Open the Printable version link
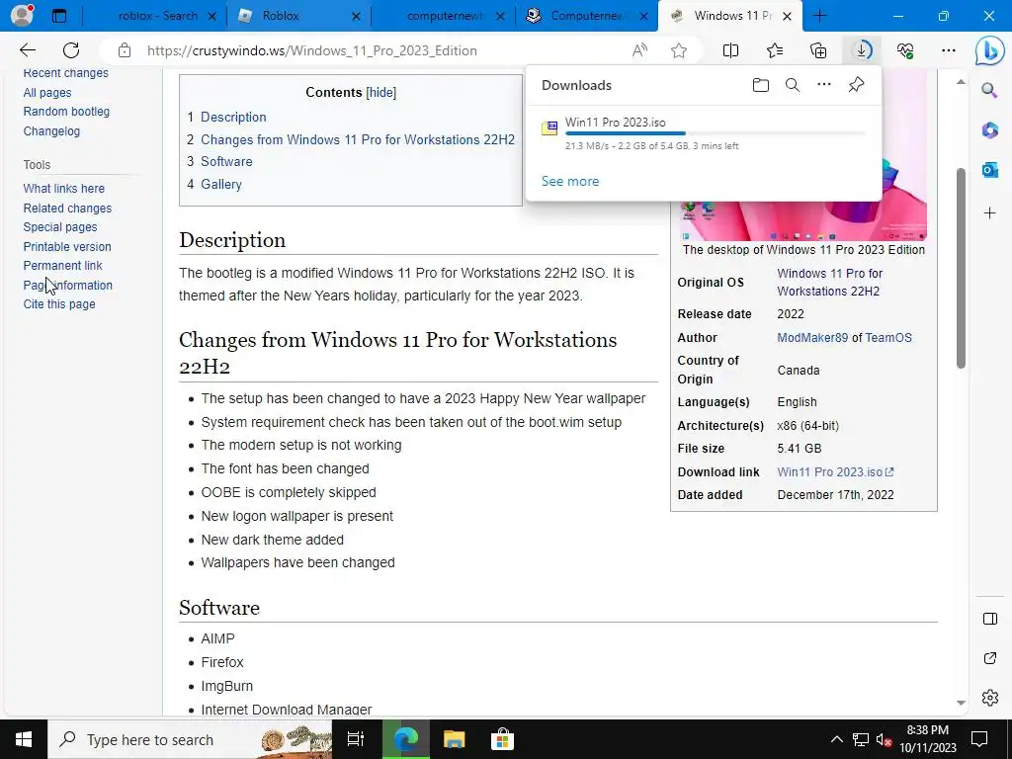1012x759 pixels. pos(67,246)
